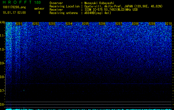This screenshot has height=110, width=174.
Task: Click the Ogata-vill. Akita-Pref. JAPAN location text
Action: (123, 6)
